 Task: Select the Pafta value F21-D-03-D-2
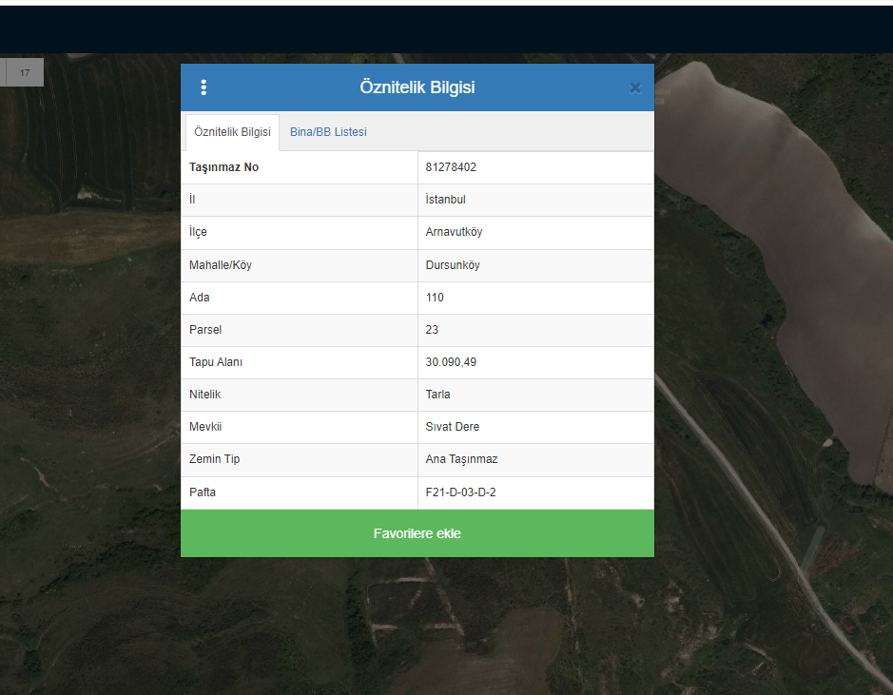point(460,492)
